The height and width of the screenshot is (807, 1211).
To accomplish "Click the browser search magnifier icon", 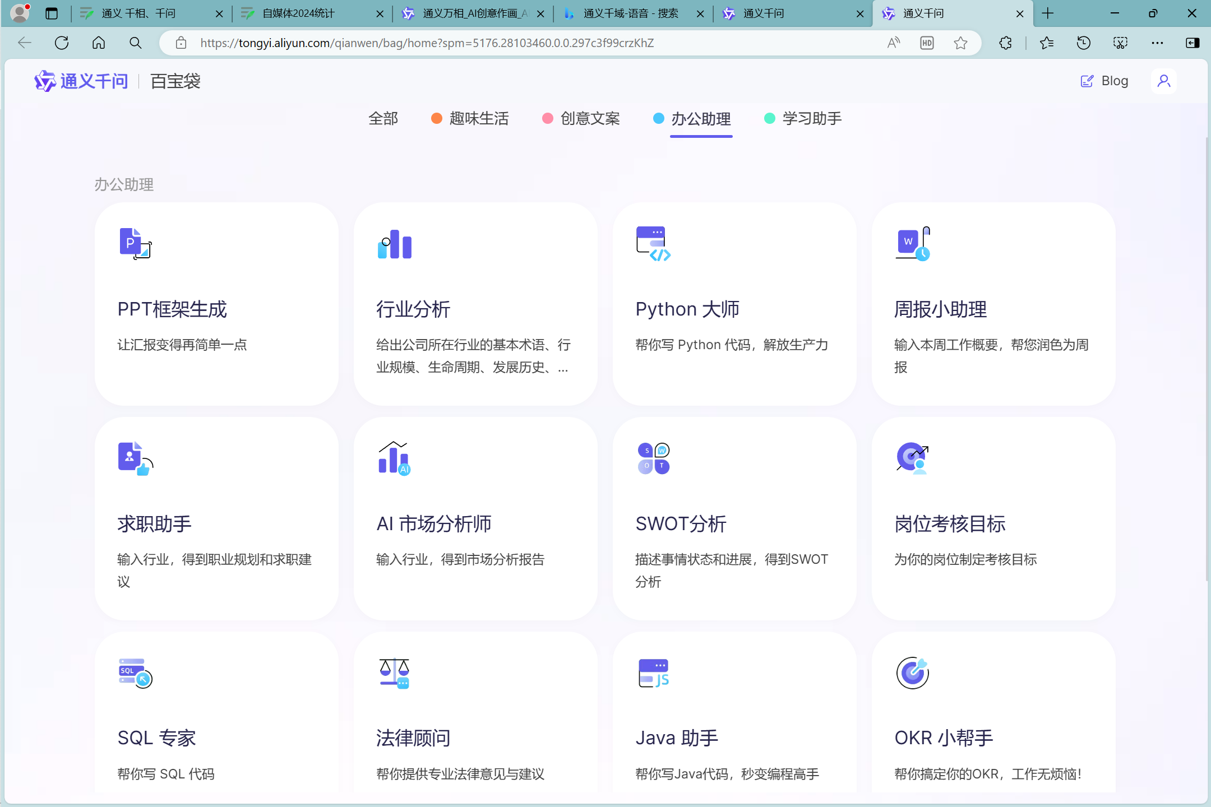I will [136, 43].
